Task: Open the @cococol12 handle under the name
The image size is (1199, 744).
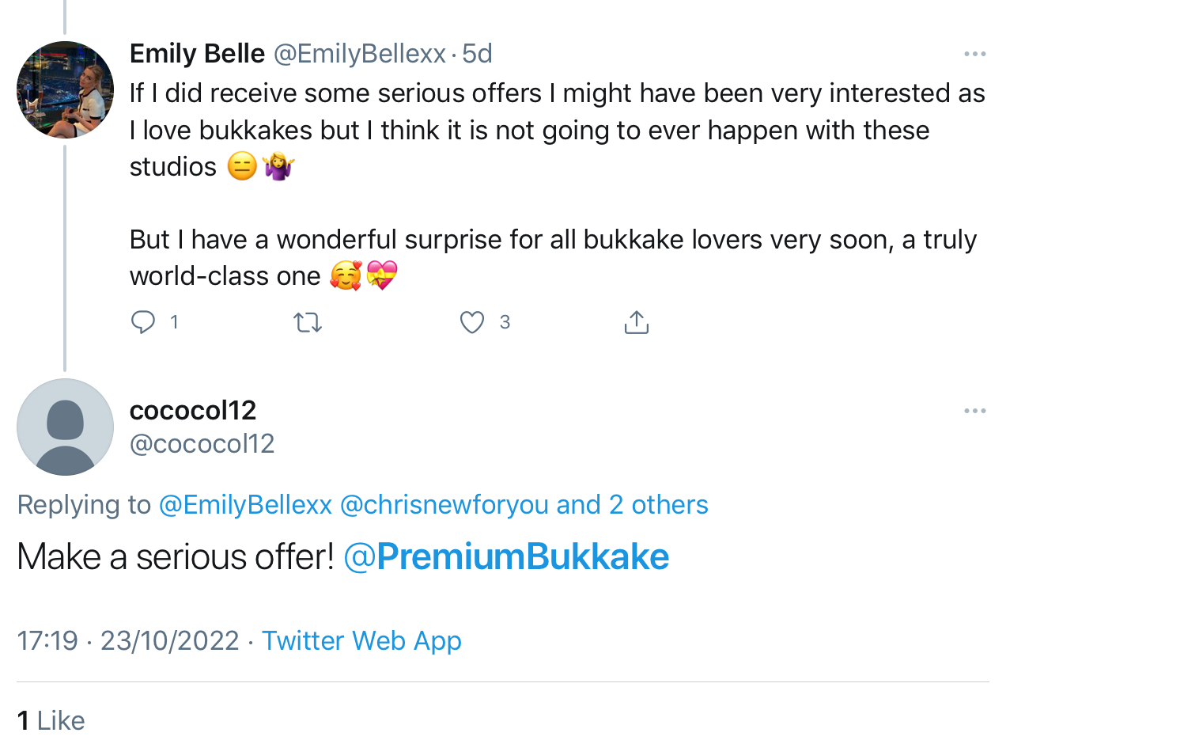Action: (x=202, y=444)
